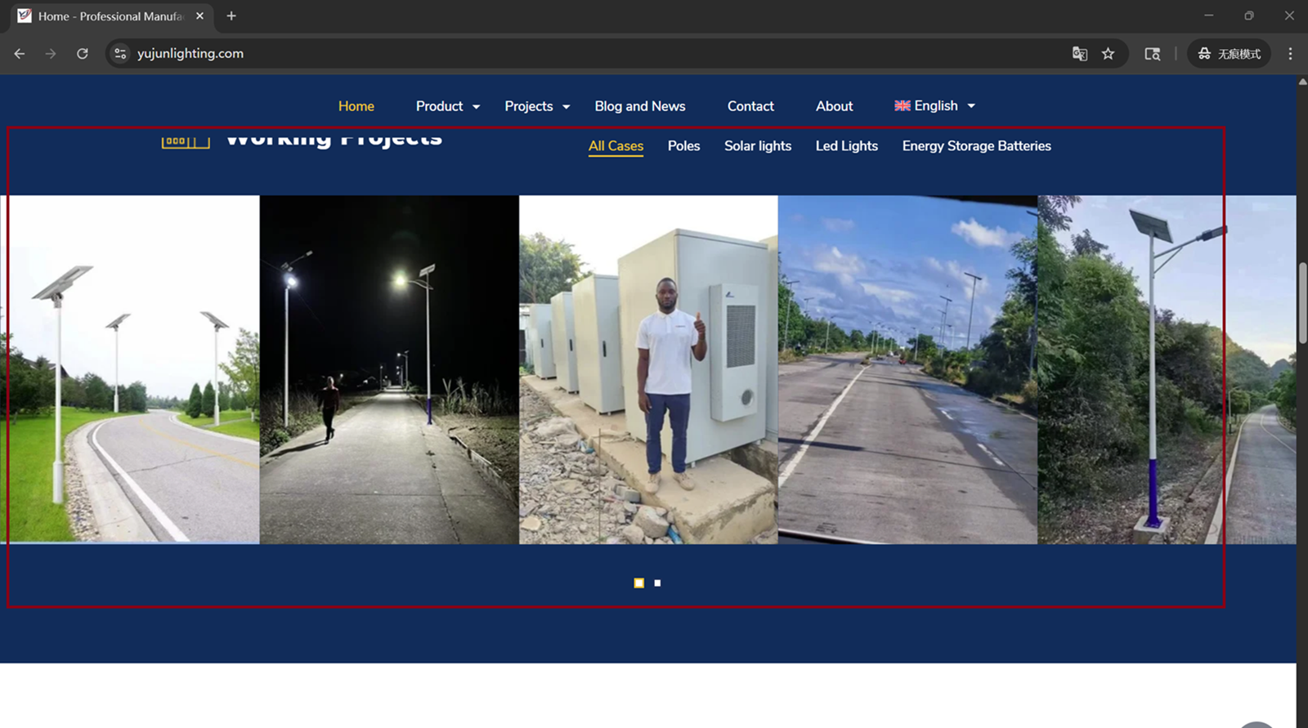Open the browser side panel icon
The width and height of the screenshot is (1308, 728).
(1152, 54)
